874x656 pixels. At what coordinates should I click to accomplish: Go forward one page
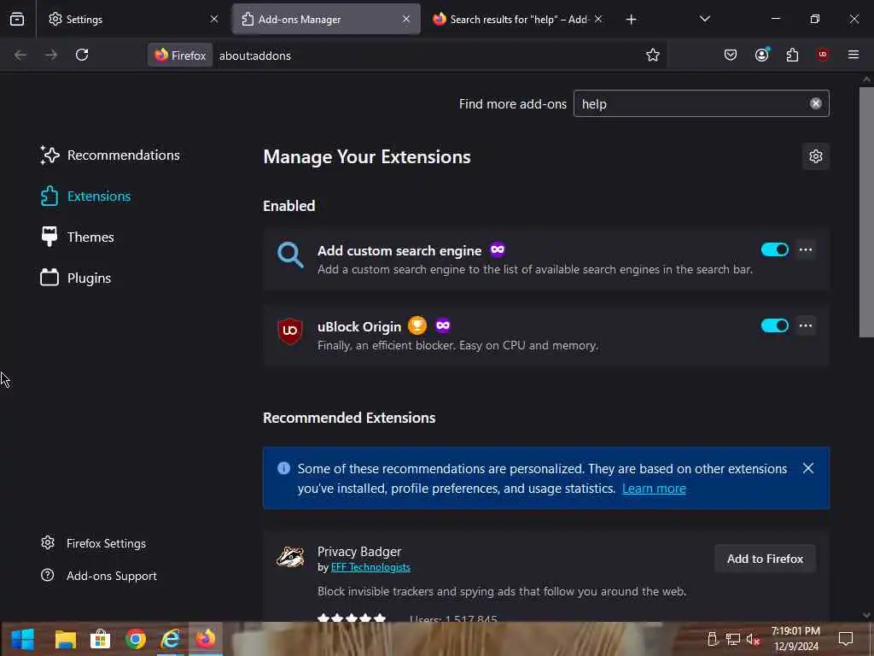click(51, 55)
